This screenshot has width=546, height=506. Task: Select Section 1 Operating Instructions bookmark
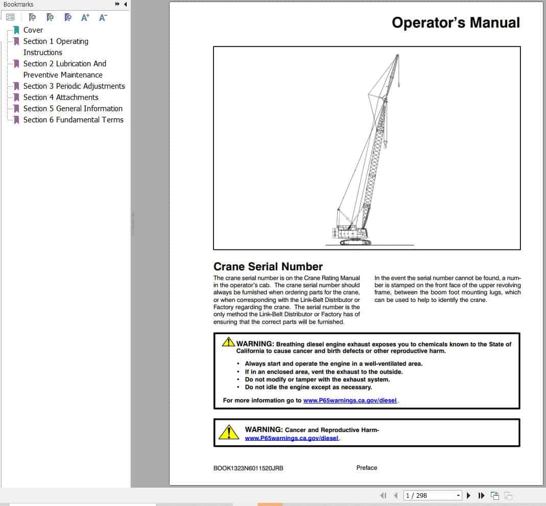(x=56, y=41)
